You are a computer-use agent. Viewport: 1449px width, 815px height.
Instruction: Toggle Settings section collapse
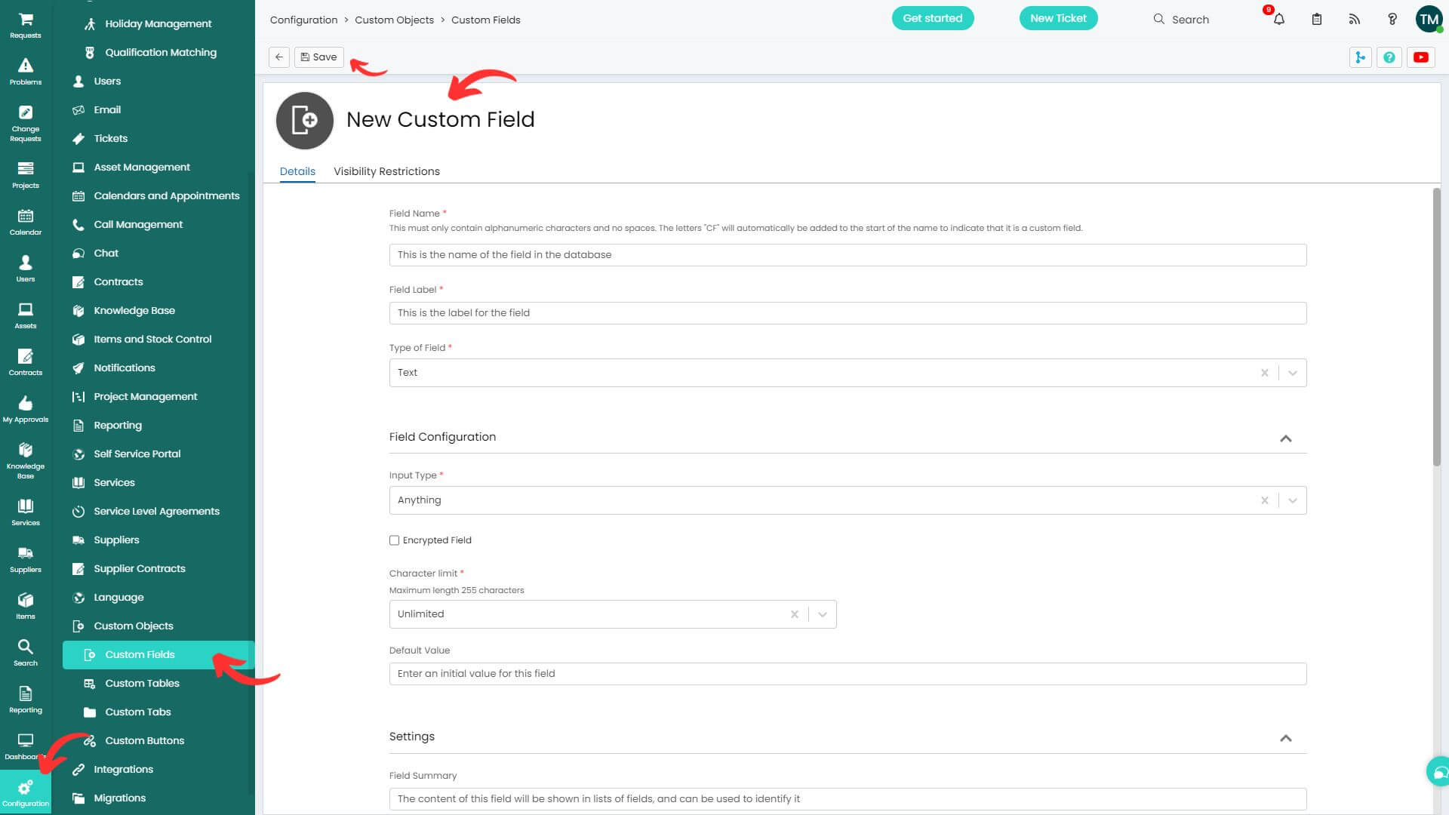tap(1286, 737)
